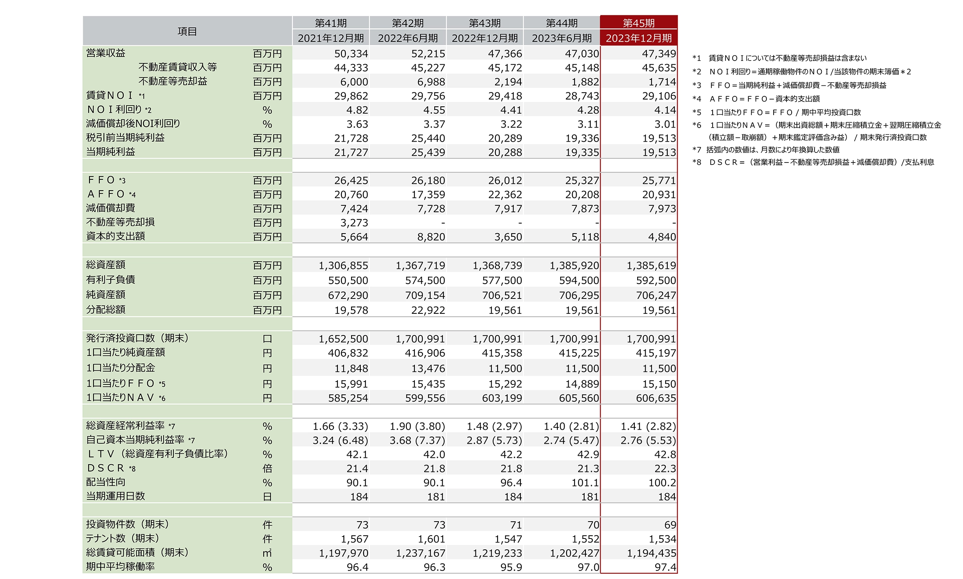Viewport: 963px width, 579px height.
Task: Select the 1,601 tenants value
Action: pos(431,539)
